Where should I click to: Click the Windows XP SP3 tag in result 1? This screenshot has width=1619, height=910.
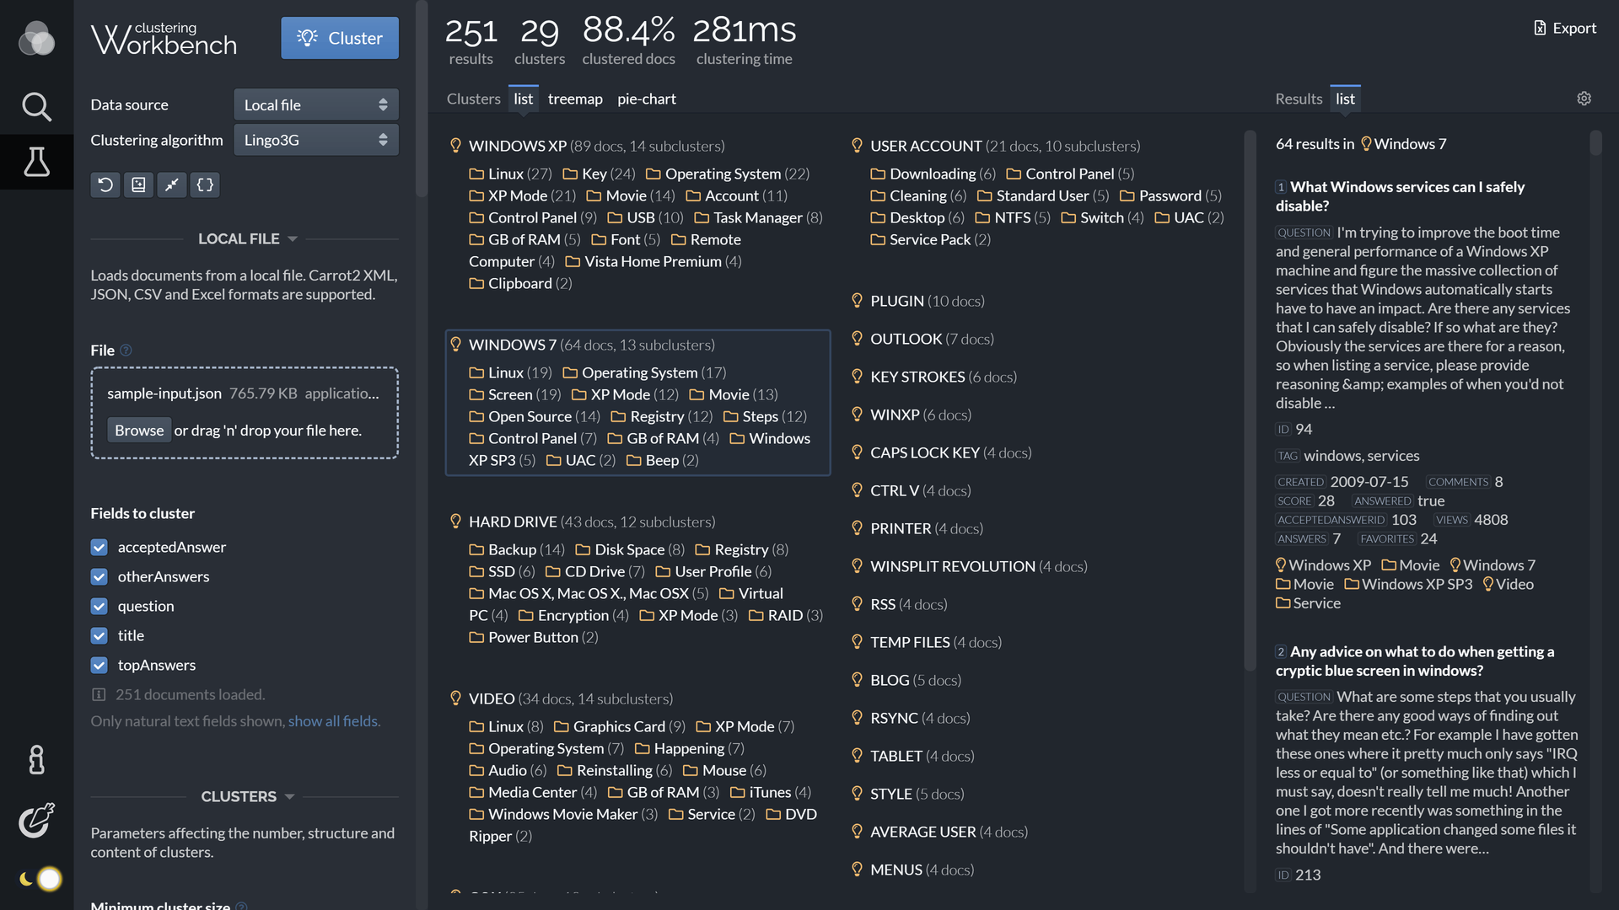click(1408, 584)
